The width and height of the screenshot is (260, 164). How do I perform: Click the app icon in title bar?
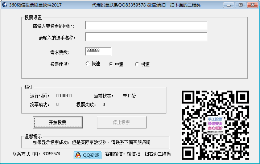pos(5,5)
